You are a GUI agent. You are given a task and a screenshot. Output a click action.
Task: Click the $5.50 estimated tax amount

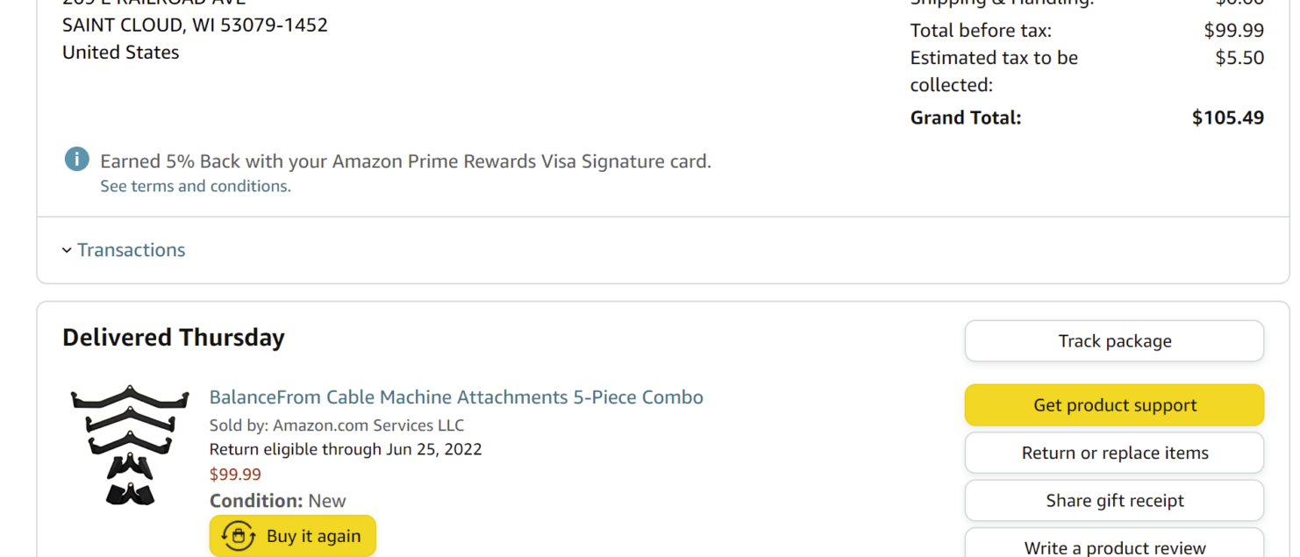pos(1239,58)
